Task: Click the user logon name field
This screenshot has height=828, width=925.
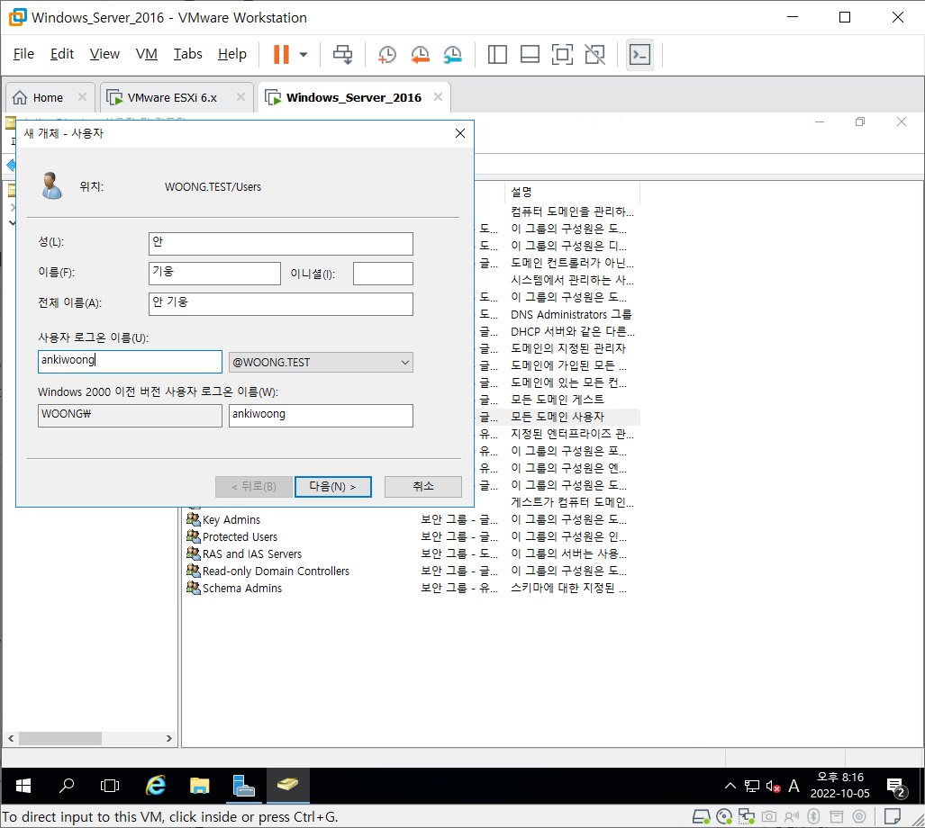Action: [x=130, y=362]
